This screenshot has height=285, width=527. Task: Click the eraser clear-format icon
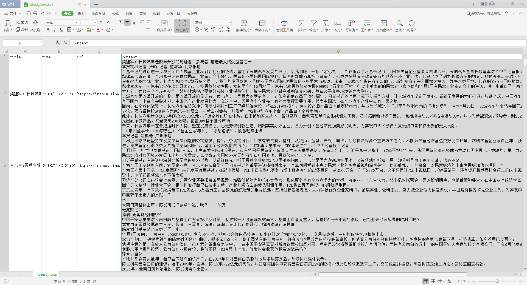[108, 30]
